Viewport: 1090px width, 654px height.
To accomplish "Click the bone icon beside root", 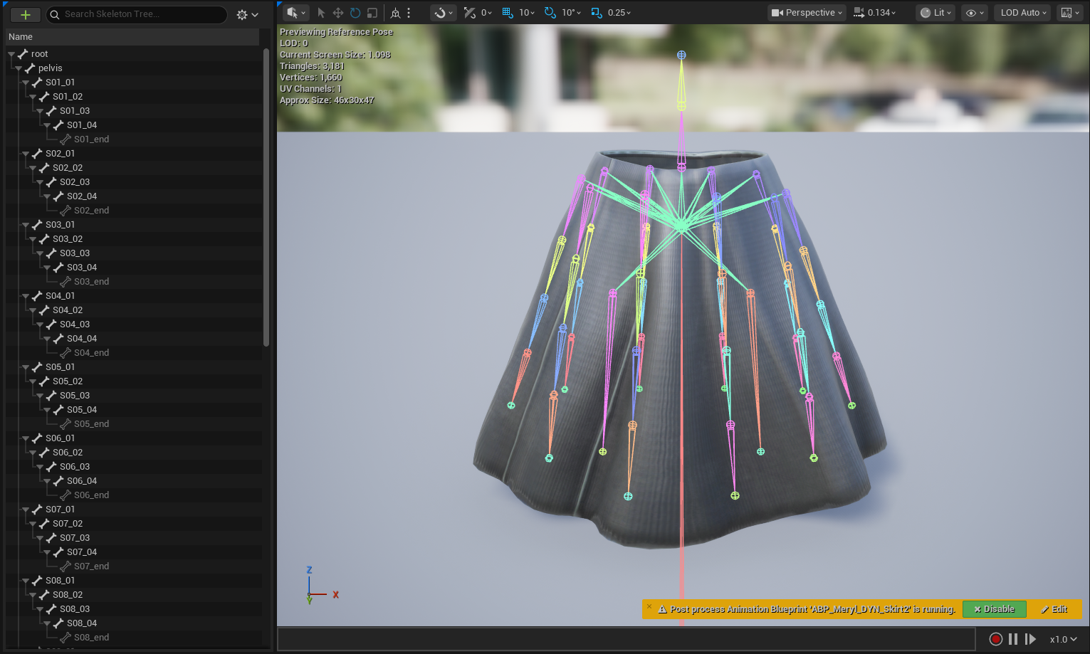I will (x=23, y=54).
